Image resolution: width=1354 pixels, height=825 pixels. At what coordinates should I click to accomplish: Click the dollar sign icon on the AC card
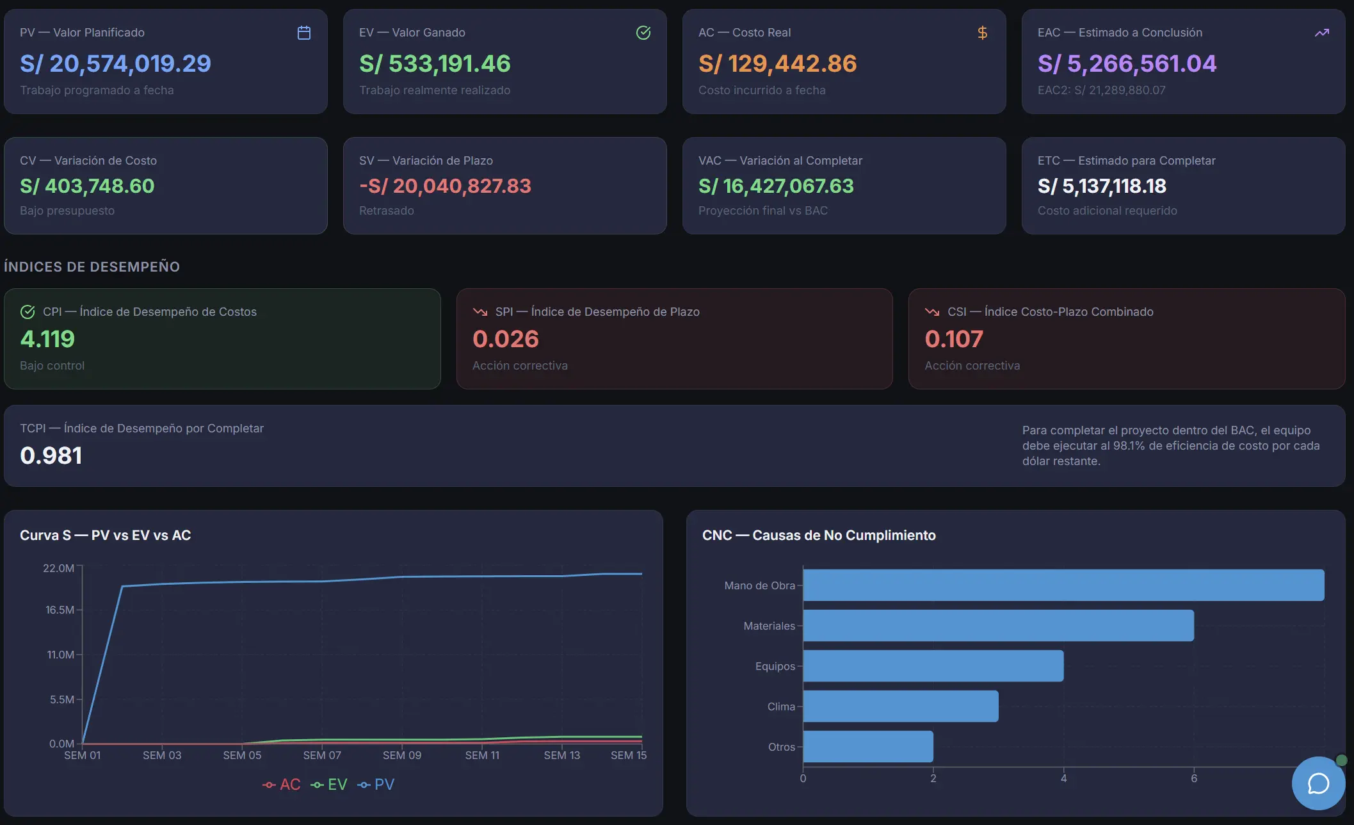point(983,33)
